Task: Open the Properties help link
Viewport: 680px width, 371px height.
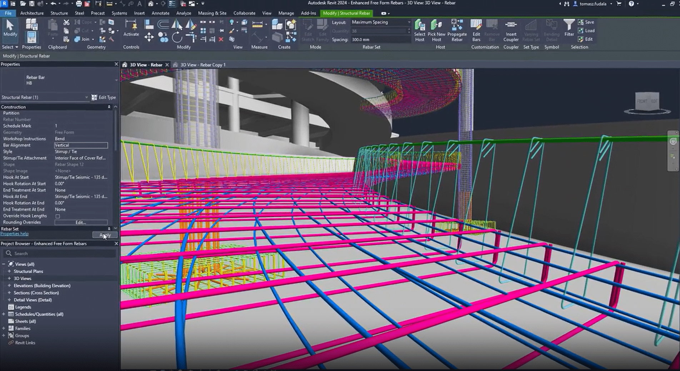Action: coord(14,234)
